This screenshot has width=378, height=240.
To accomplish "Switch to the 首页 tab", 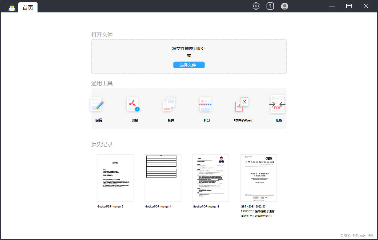I will coord(28,8).
